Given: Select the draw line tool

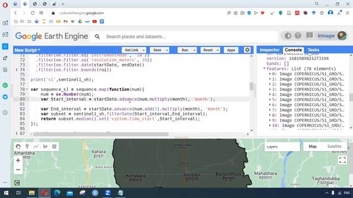Looking at the screenshot, I should tap(36, 147).
